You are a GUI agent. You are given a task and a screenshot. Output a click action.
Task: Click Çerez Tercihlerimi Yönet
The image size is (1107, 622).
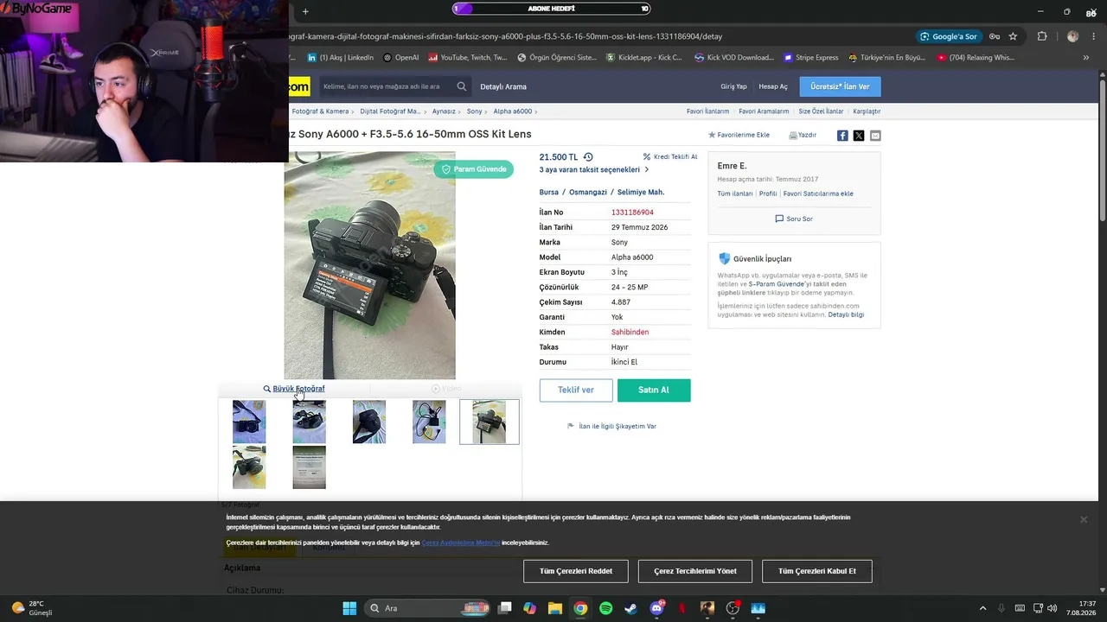[695, 571]
